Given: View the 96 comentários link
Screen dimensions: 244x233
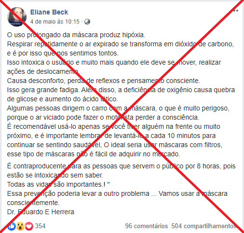Looking at the screenshot, I should (146, 226).
